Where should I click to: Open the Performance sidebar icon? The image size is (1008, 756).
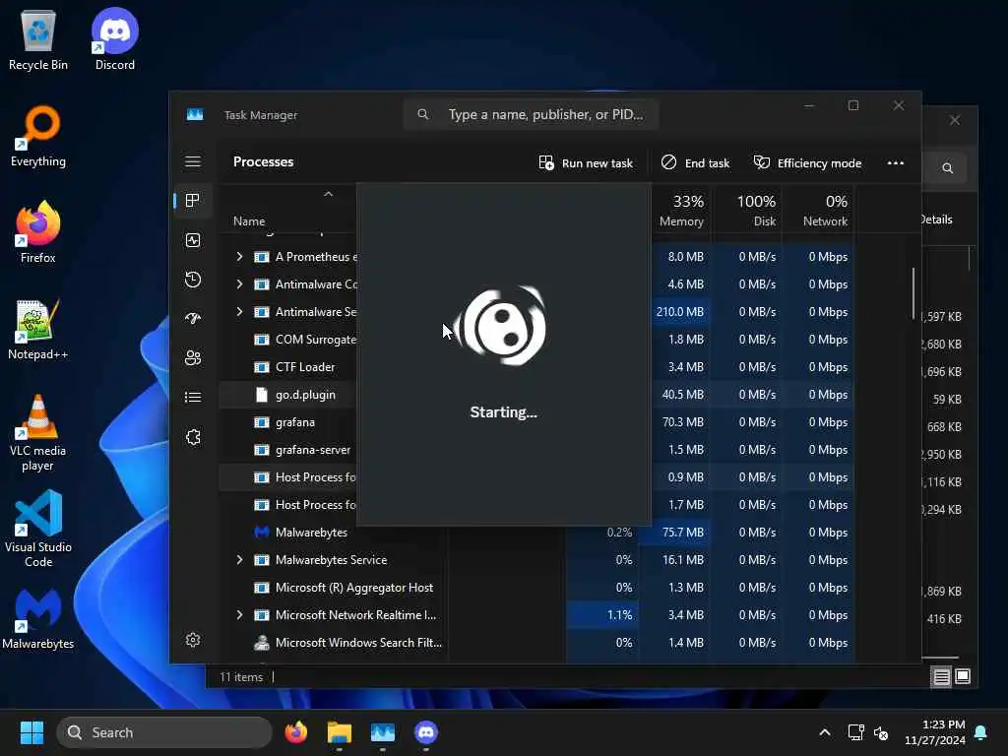193,240
